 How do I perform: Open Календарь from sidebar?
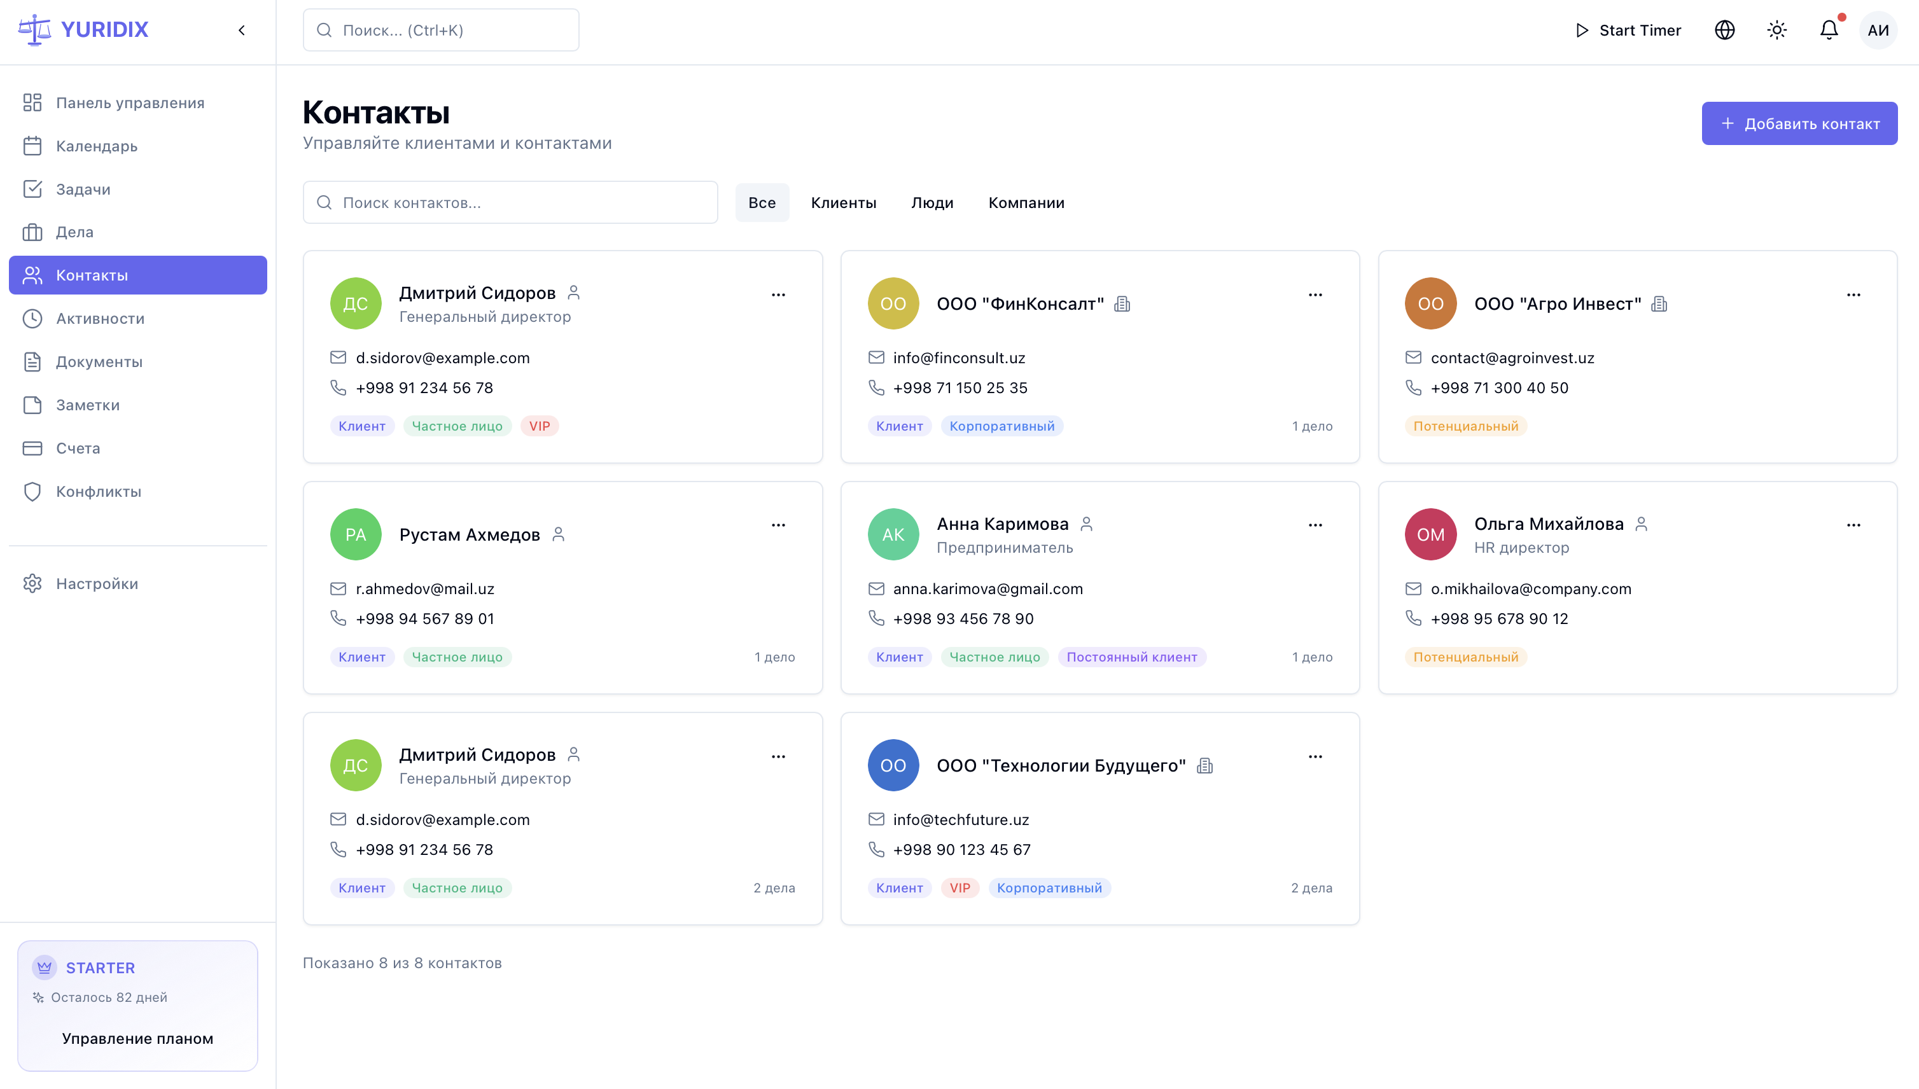[x=97, y=146]
